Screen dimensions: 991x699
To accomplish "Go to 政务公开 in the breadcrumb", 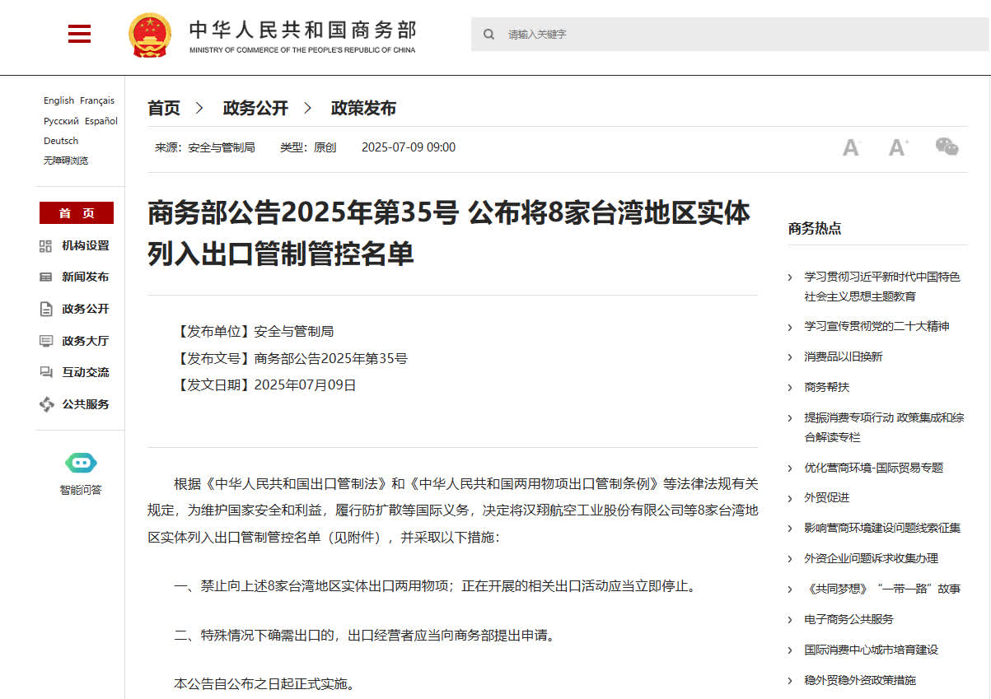I will (x=255, y=108).
